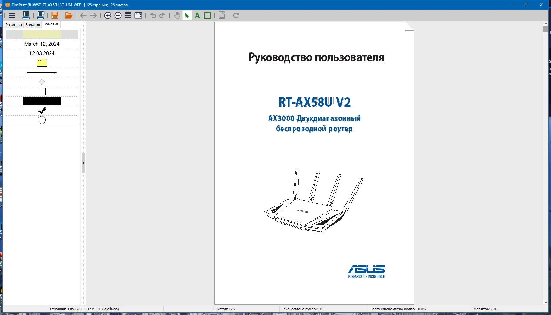The width and height of the screenshot is (551, 315).
Task: Click the ASUS logo on the page
Action: [x=366, y=271]
